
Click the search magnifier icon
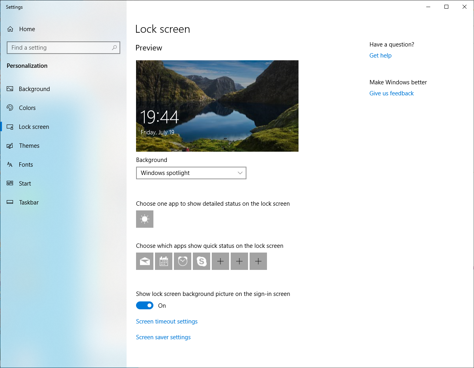point(114,48)
